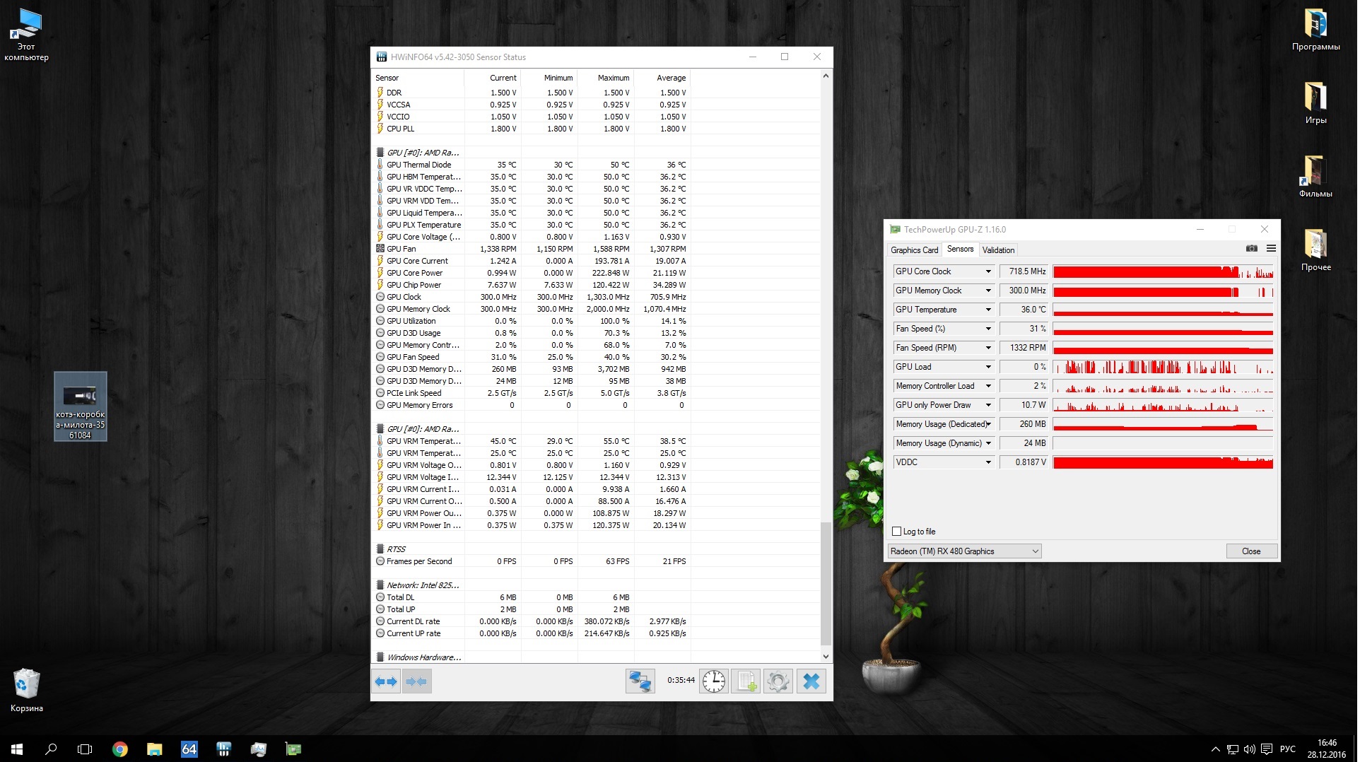Click the Close button in GPU-Z
This screenshot has height=762, width=1360.
[1252, 551]
